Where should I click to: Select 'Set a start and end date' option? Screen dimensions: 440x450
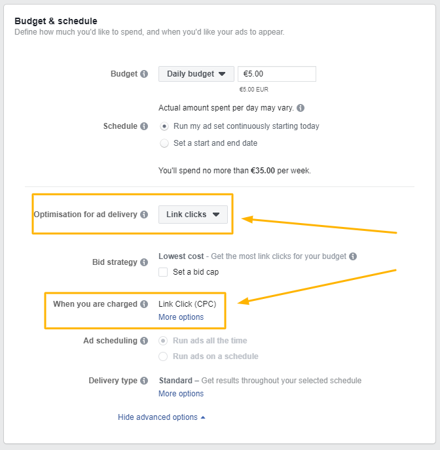pos(164,143)
